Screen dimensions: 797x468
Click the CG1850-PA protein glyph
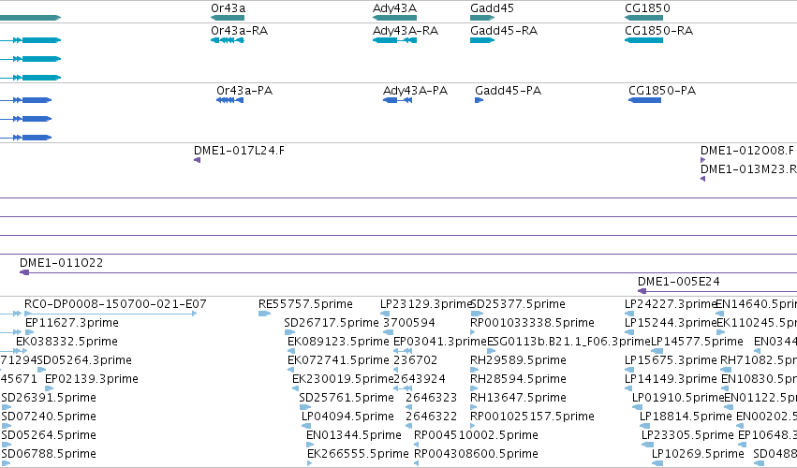coord(644,100)
